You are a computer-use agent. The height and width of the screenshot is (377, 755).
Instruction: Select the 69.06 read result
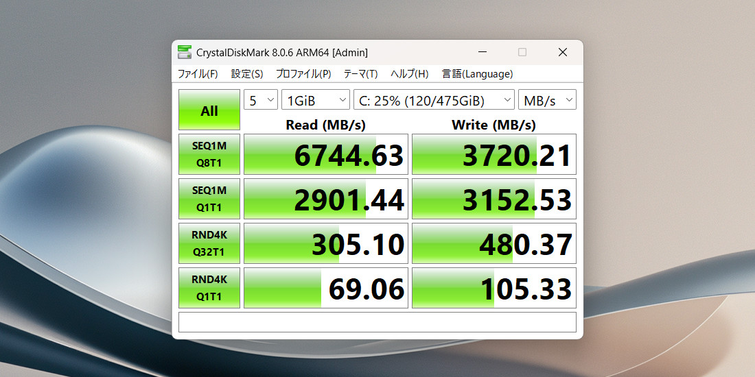(x=326, y=288)
